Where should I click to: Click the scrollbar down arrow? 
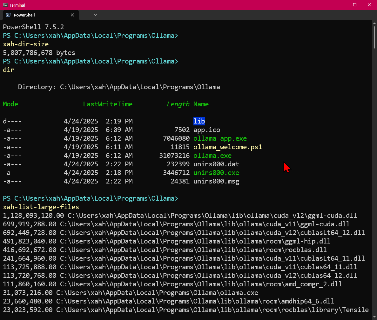click(374, 317)
